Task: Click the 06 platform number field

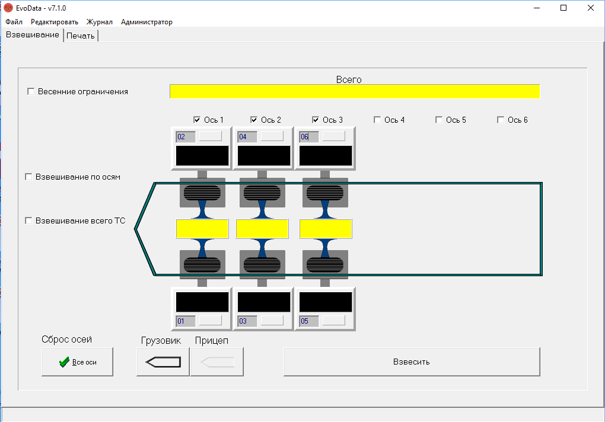Action: (309, 137)
